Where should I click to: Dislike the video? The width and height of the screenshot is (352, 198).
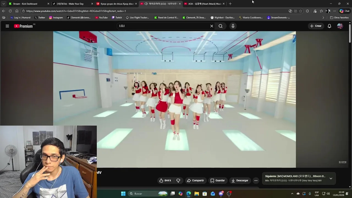pos(178,180)
